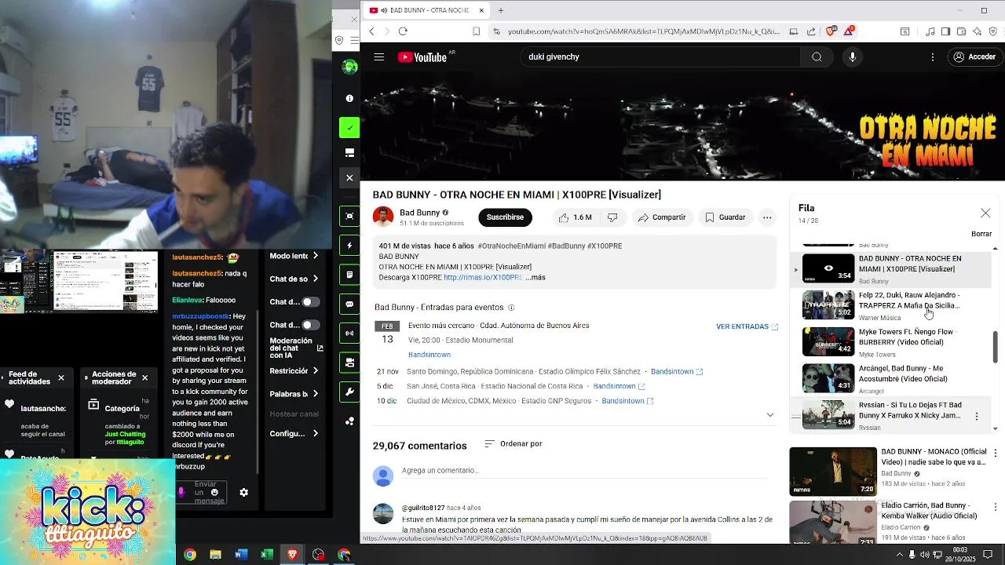Open the Ordenar por comments sort dropdown

tap(513, 443)
